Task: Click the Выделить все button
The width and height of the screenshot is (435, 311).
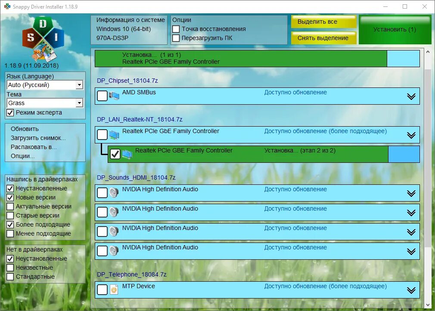Action: click(323, 22)
